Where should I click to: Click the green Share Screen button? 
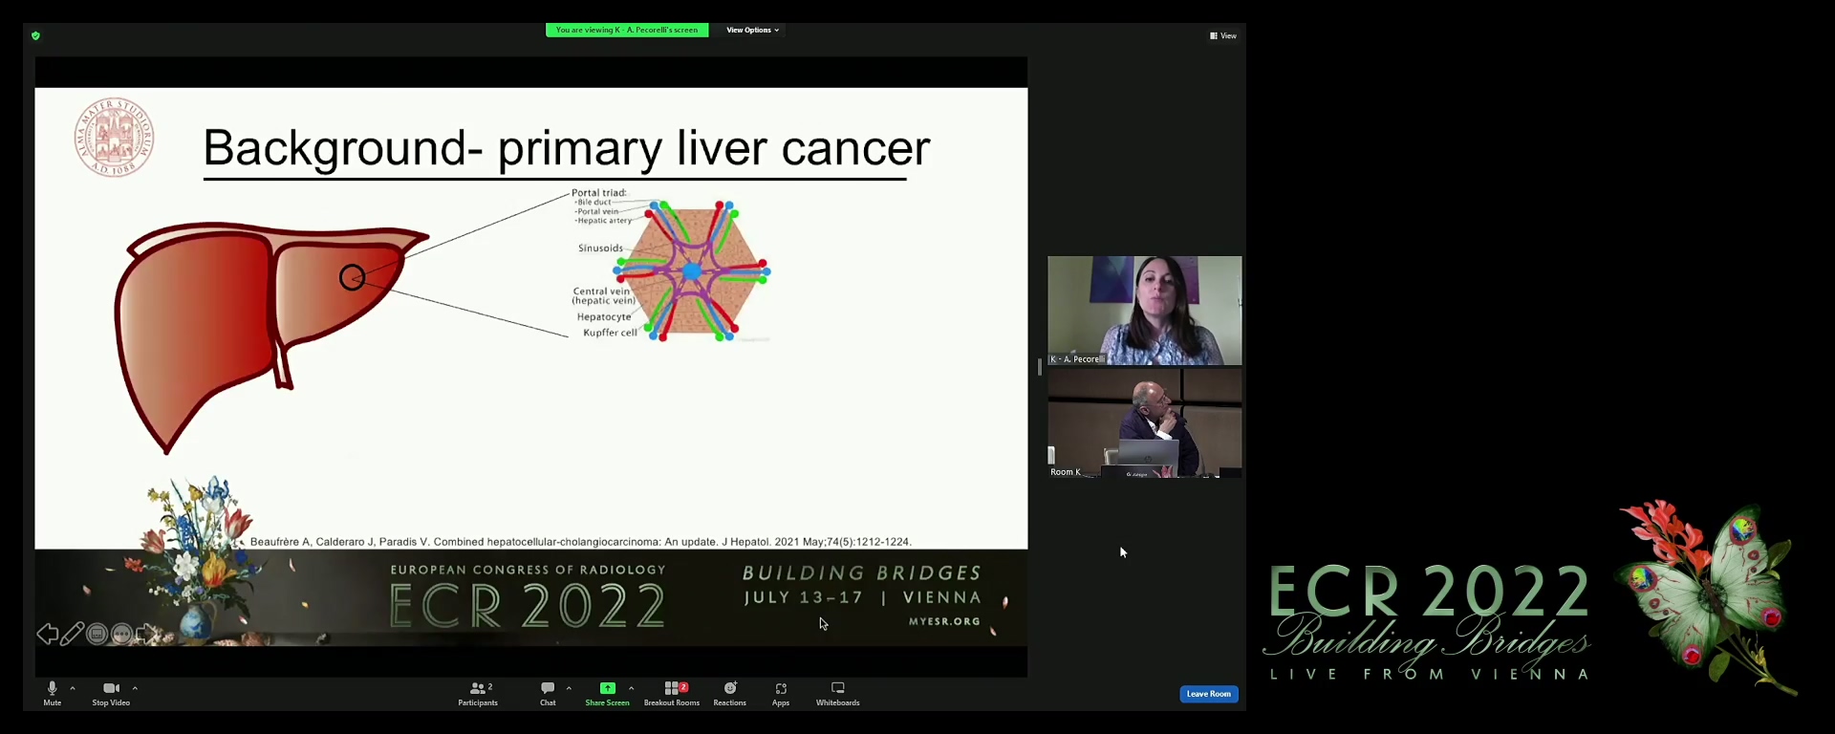pyautogui.click(x=607, y=694)
